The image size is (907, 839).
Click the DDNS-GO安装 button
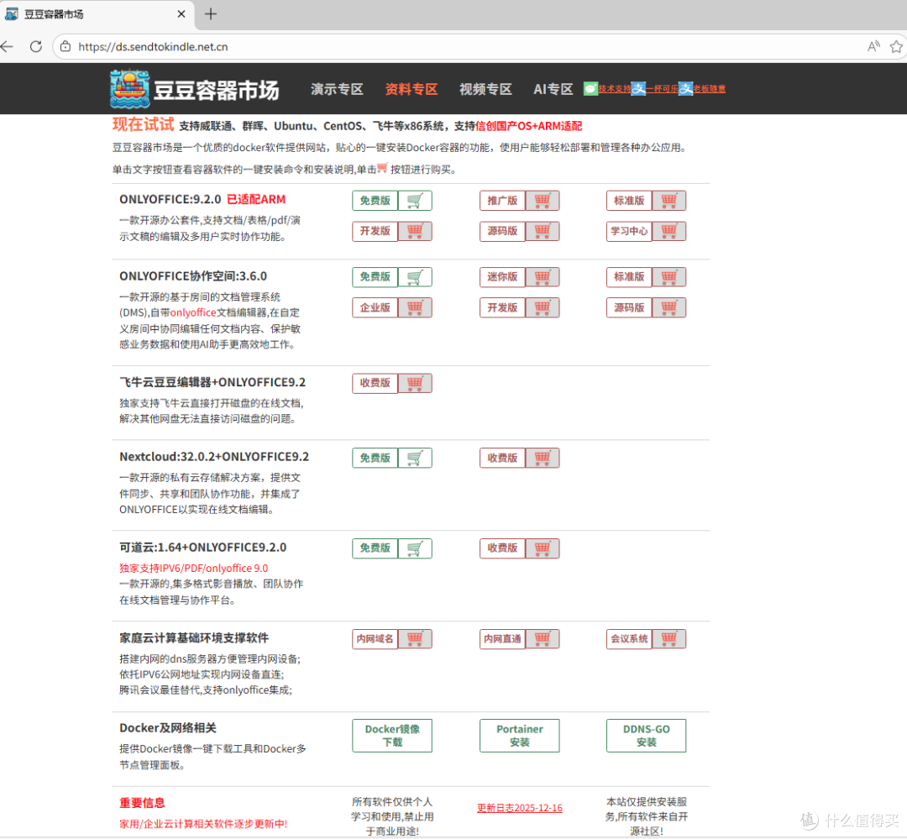[646, 736]
